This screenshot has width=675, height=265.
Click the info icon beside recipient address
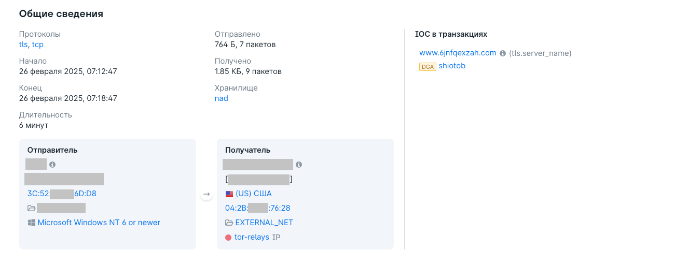[298, 165]
